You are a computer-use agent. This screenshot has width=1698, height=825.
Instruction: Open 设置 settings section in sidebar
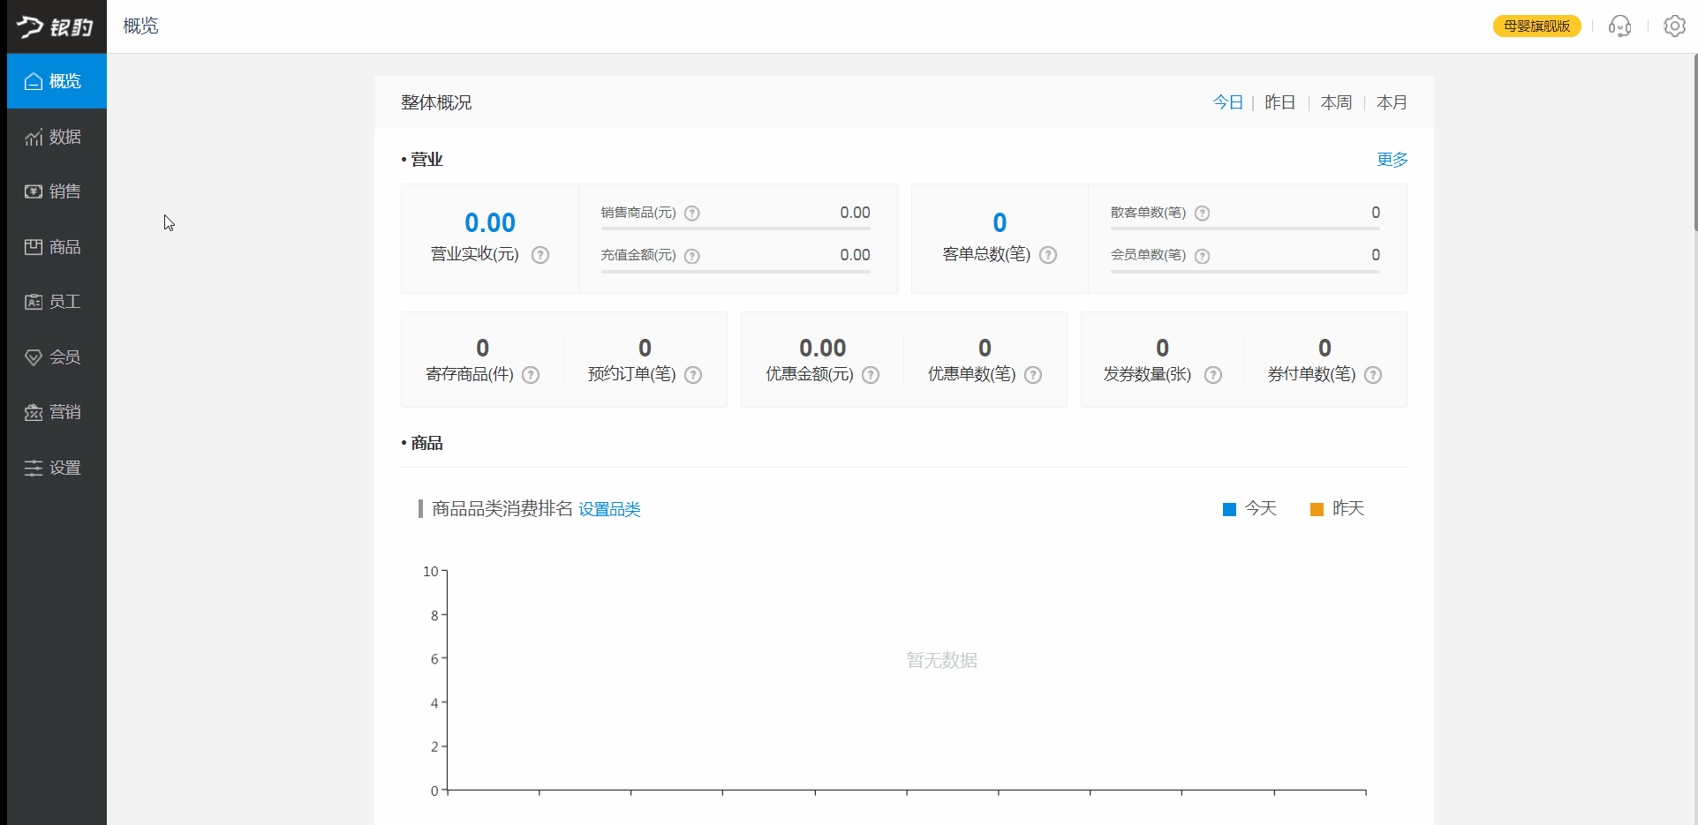(57, 468)
